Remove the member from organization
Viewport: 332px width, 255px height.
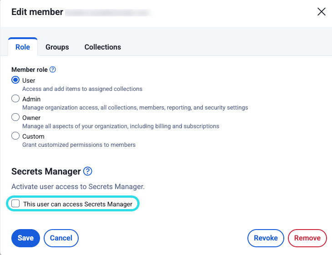[307, 238]
